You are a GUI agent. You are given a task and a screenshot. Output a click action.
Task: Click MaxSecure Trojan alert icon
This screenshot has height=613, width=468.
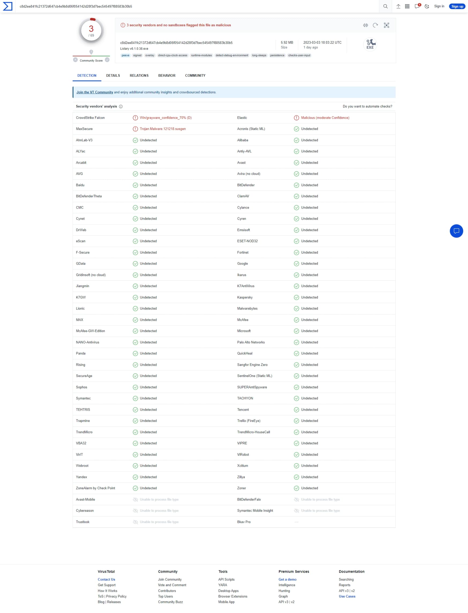click(135, 129)
